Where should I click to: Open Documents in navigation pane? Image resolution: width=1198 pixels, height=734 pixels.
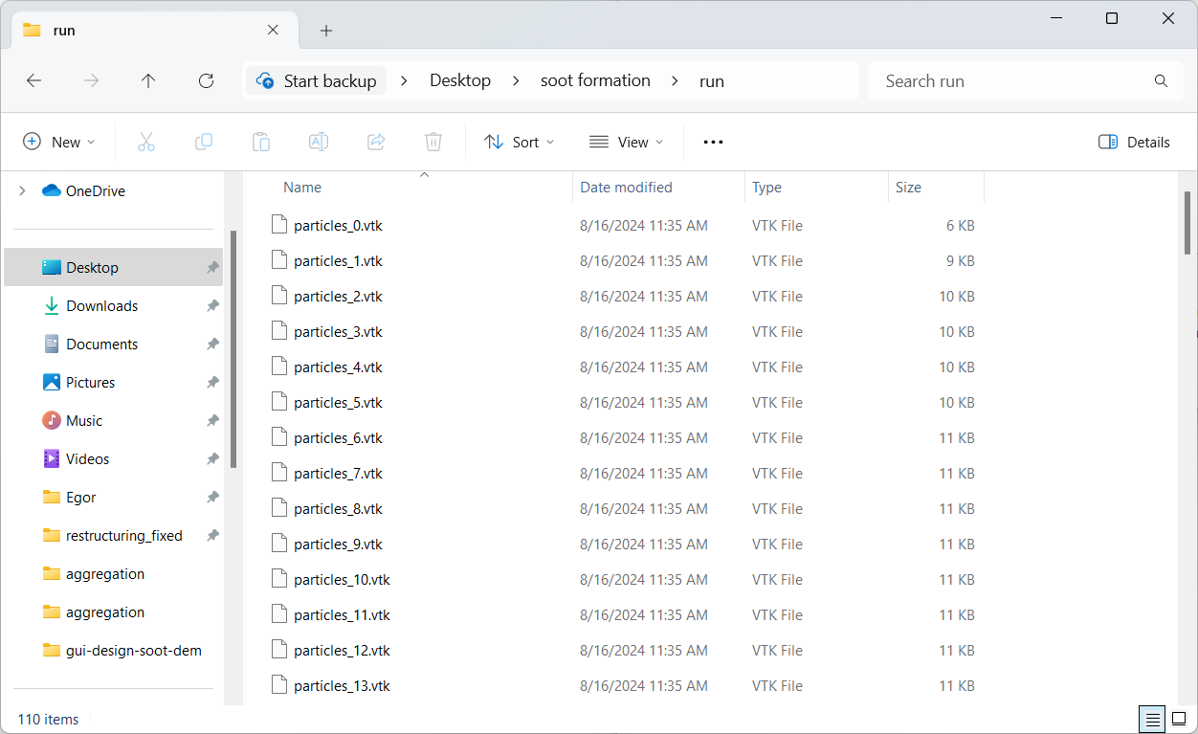[x=114, y=345]
